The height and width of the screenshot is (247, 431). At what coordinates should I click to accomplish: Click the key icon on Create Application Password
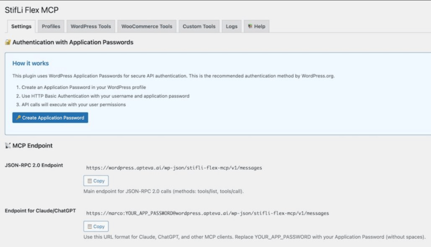[x=19, y=118]
